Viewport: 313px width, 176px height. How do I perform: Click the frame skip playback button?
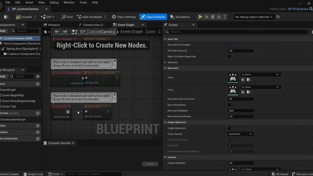coord(206,17)
